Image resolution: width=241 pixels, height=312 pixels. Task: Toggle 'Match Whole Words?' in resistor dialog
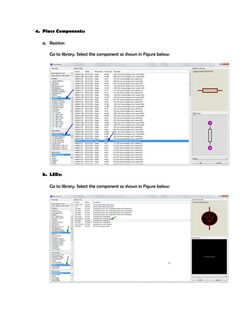72,73
